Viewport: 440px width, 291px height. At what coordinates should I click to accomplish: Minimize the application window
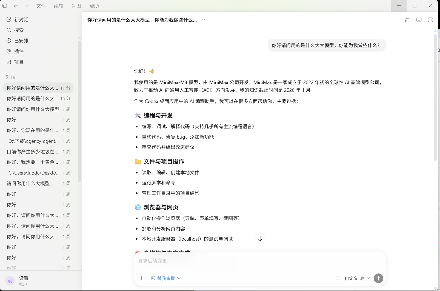click(399, 6)
